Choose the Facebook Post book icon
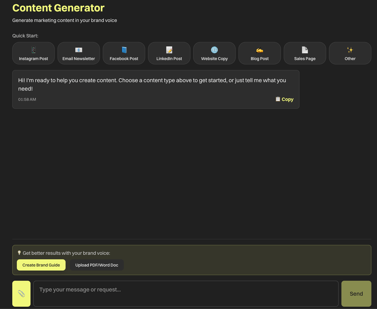The image size is (377, 309). pyautogui.click(x=124, y=50)
